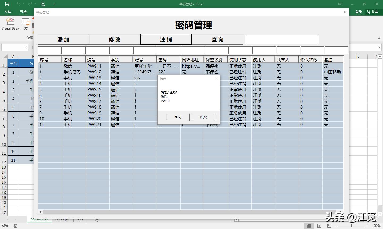Click the 查询 (Query) button
383x229 pixels.
217,39
